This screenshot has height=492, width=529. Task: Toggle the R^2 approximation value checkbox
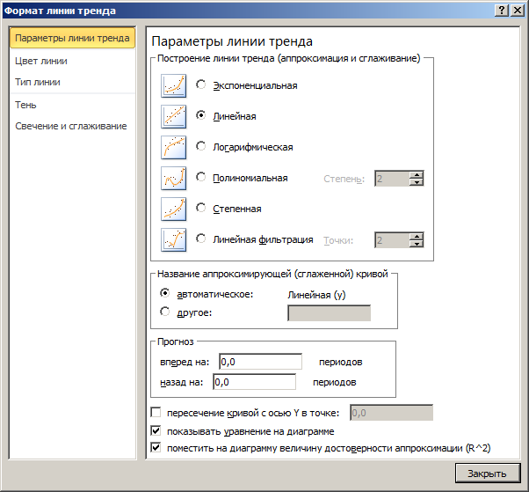tap(156, 447)
